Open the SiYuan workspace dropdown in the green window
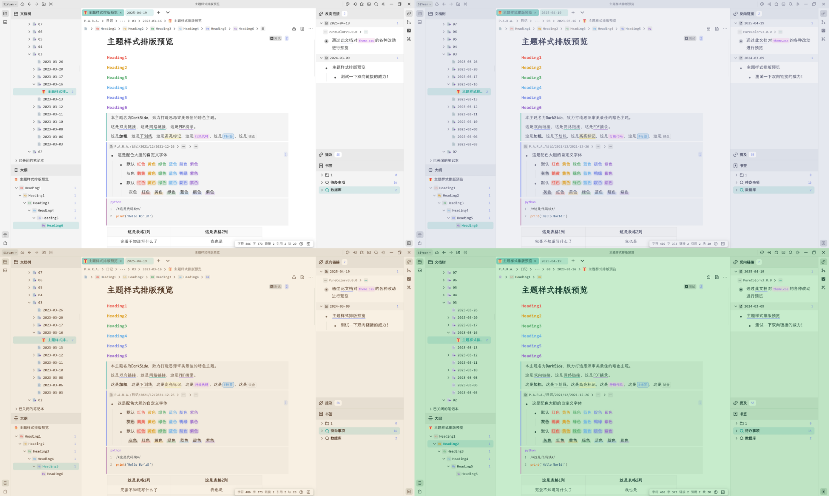The height and width of the screenshot is (496, 829). pos(425,252)
